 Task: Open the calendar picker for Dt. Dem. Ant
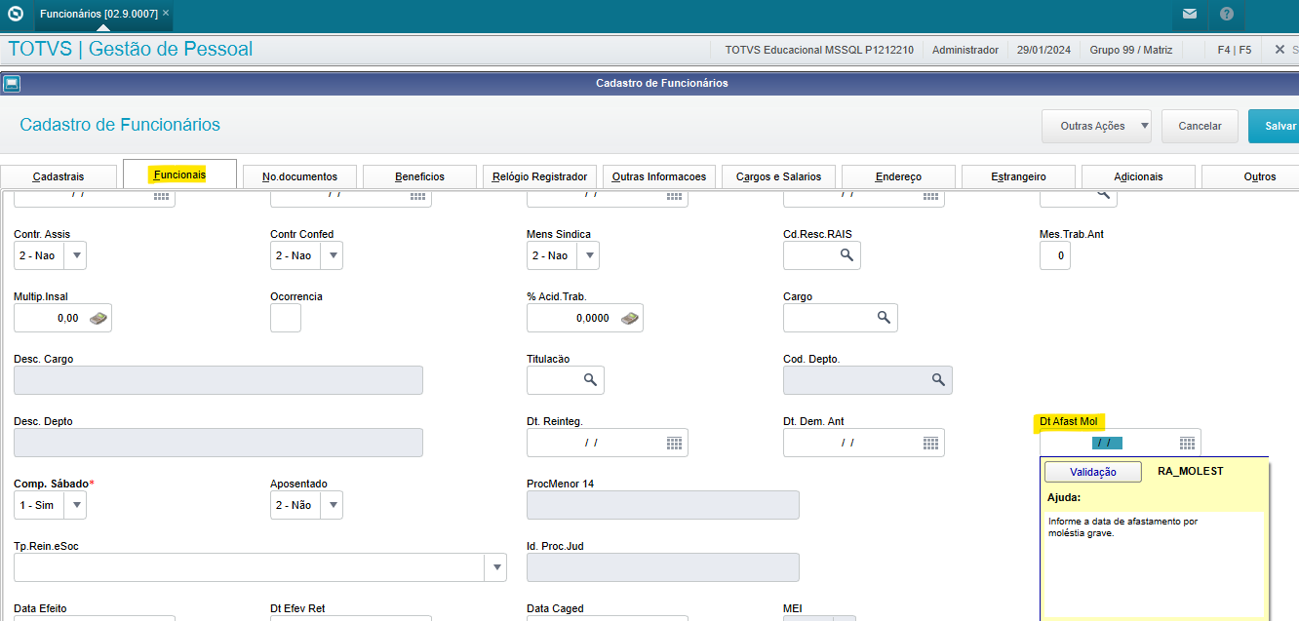pos(930,443)
